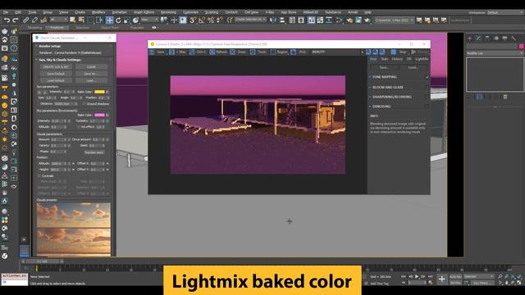Click the Undo arrow in main toolbar
Viewport: 525px width, 295px height.
coord(7,20)
